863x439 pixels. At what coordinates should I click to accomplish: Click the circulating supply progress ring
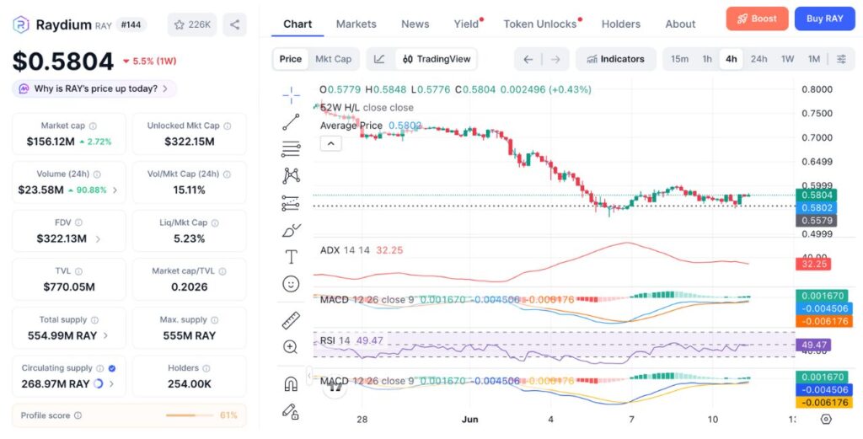point(99,384)
